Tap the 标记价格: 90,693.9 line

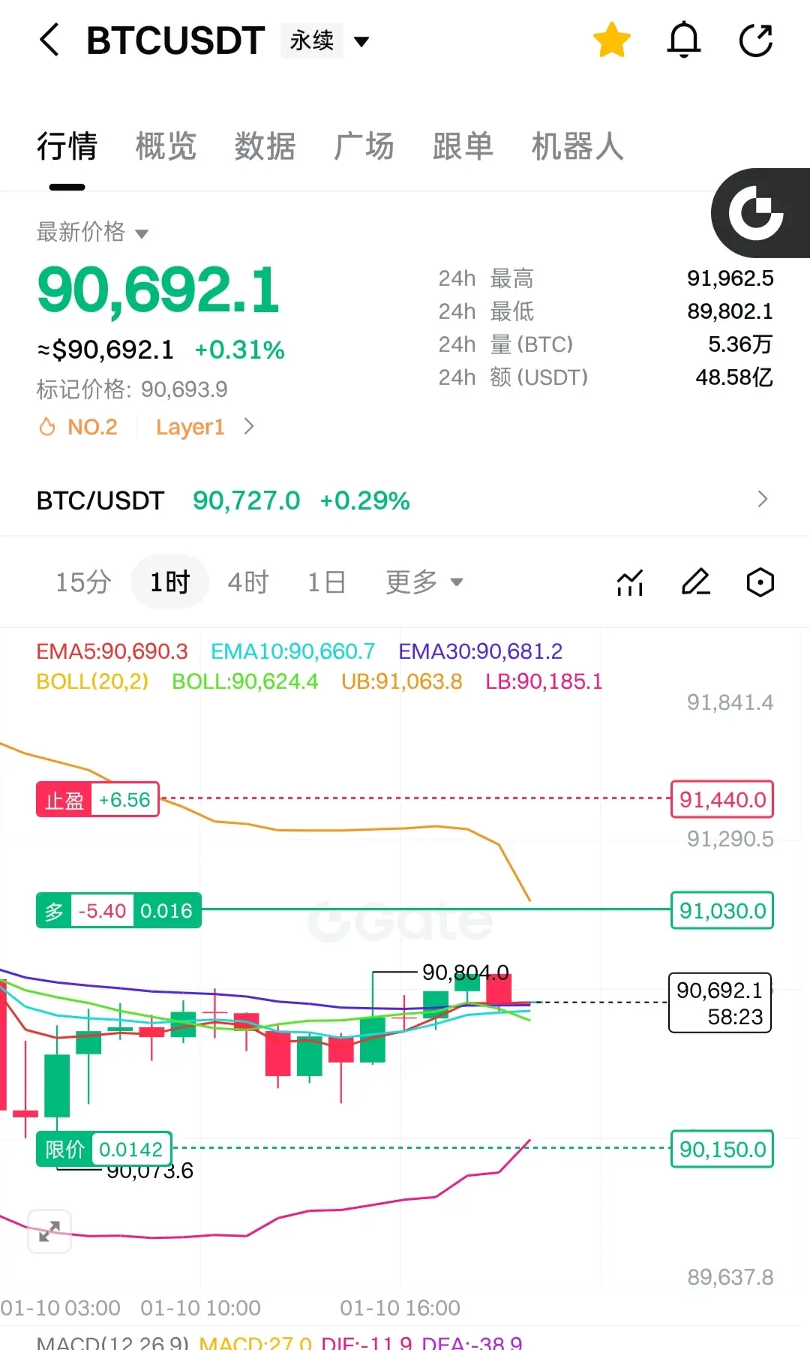132,389
